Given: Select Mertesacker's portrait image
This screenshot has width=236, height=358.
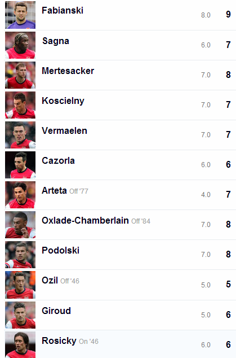Looking at the screenshot, I should click(20, 75).
